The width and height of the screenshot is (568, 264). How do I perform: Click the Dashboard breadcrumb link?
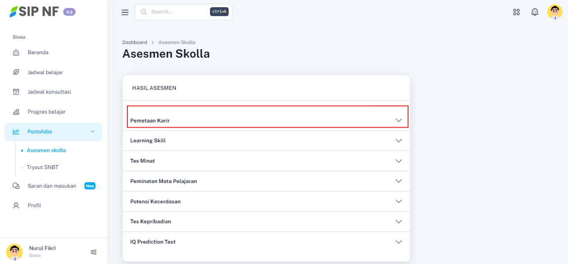pyautogui.click(x=134, y=42)
